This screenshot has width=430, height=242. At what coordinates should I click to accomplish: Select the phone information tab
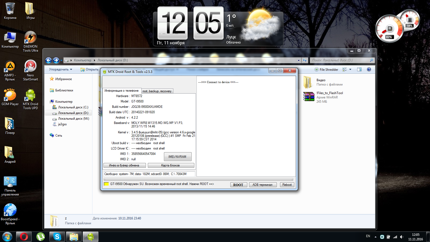coord(121,91)
